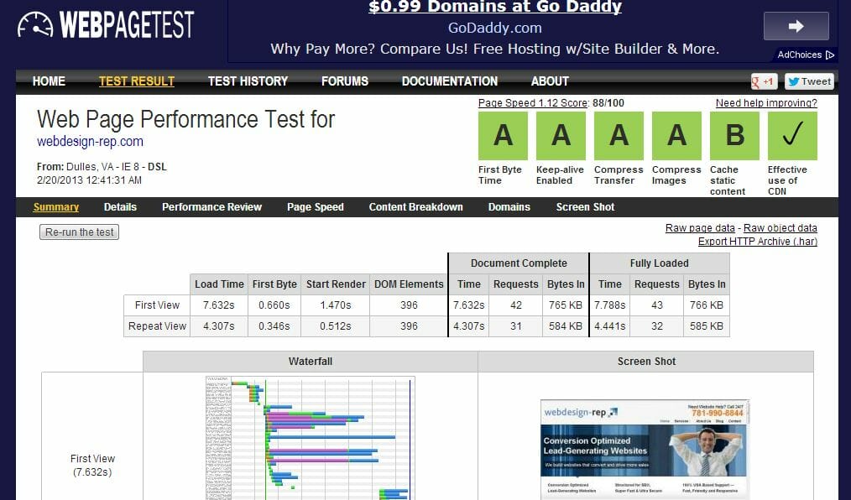Click the test date 2/20/2013 12:41:31 AM
The height and width of the screenshot is (500, 851).
(x=89, y=180)
